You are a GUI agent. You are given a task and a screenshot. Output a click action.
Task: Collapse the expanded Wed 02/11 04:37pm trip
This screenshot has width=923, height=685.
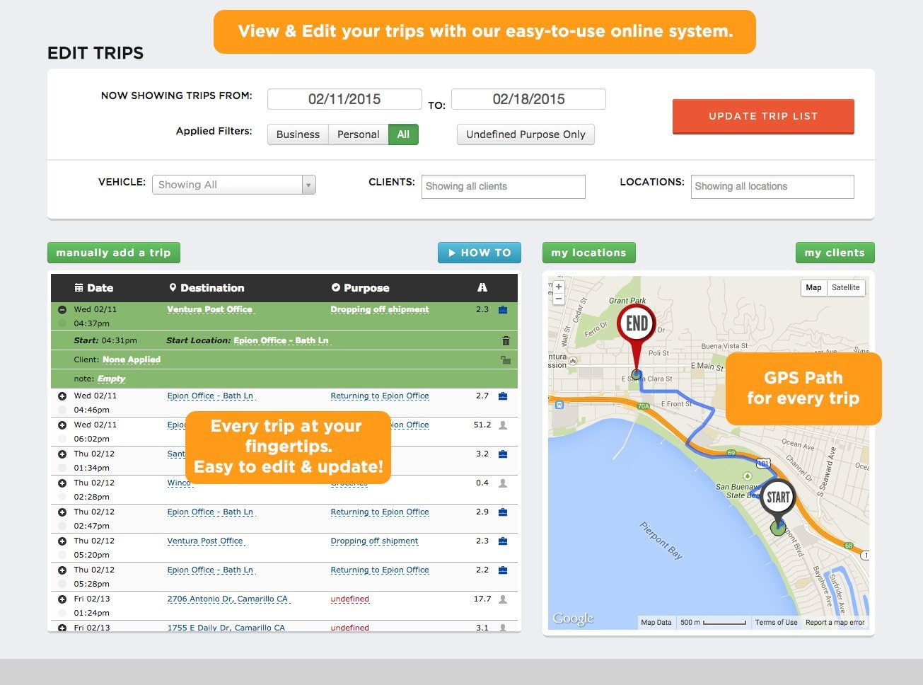[x=62, y=309]
